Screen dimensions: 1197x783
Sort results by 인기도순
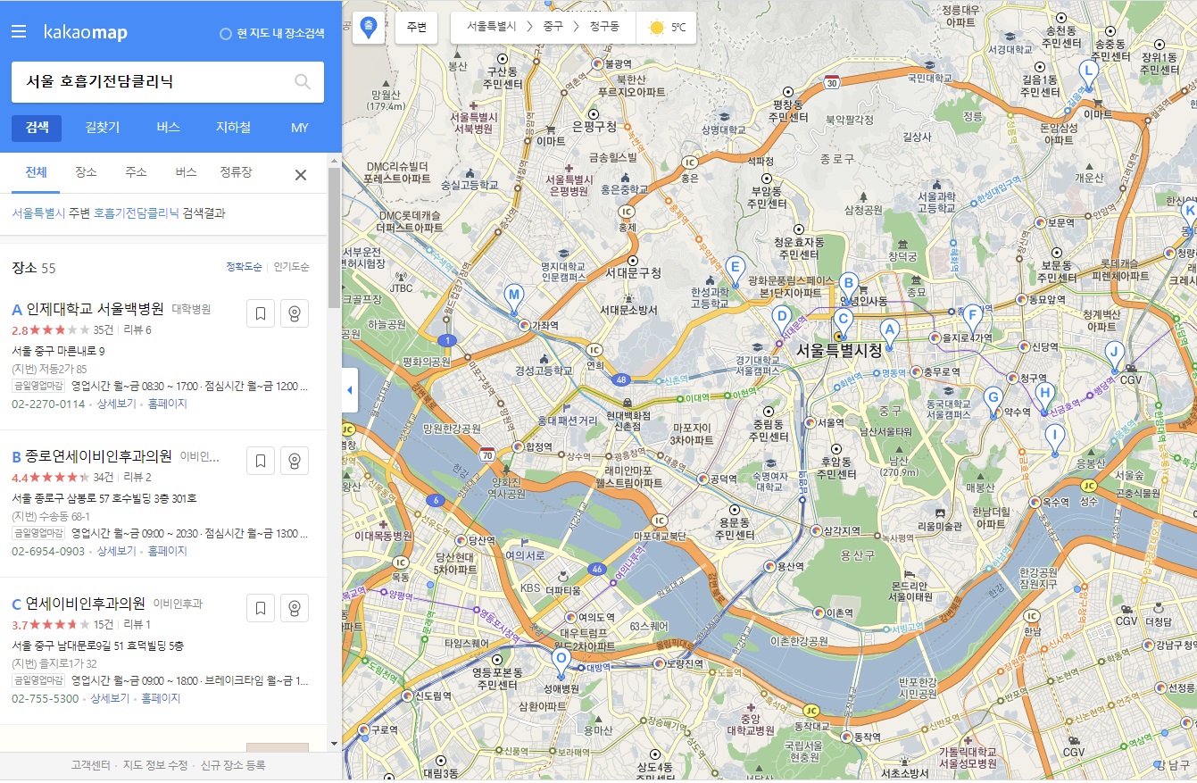click(292, 267)
